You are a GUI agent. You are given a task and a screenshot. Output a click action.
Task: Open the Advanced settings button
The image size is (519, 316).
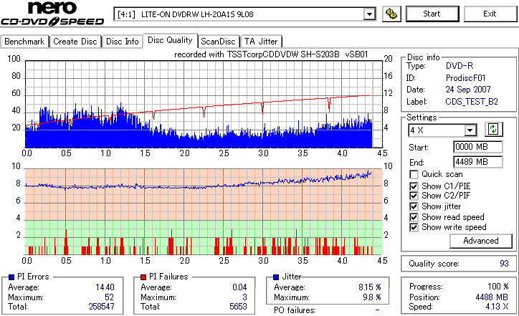(x=480, y=241)
